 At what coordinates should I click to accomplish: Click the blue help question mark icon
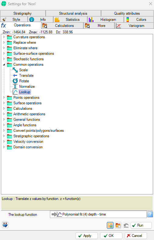150,214
